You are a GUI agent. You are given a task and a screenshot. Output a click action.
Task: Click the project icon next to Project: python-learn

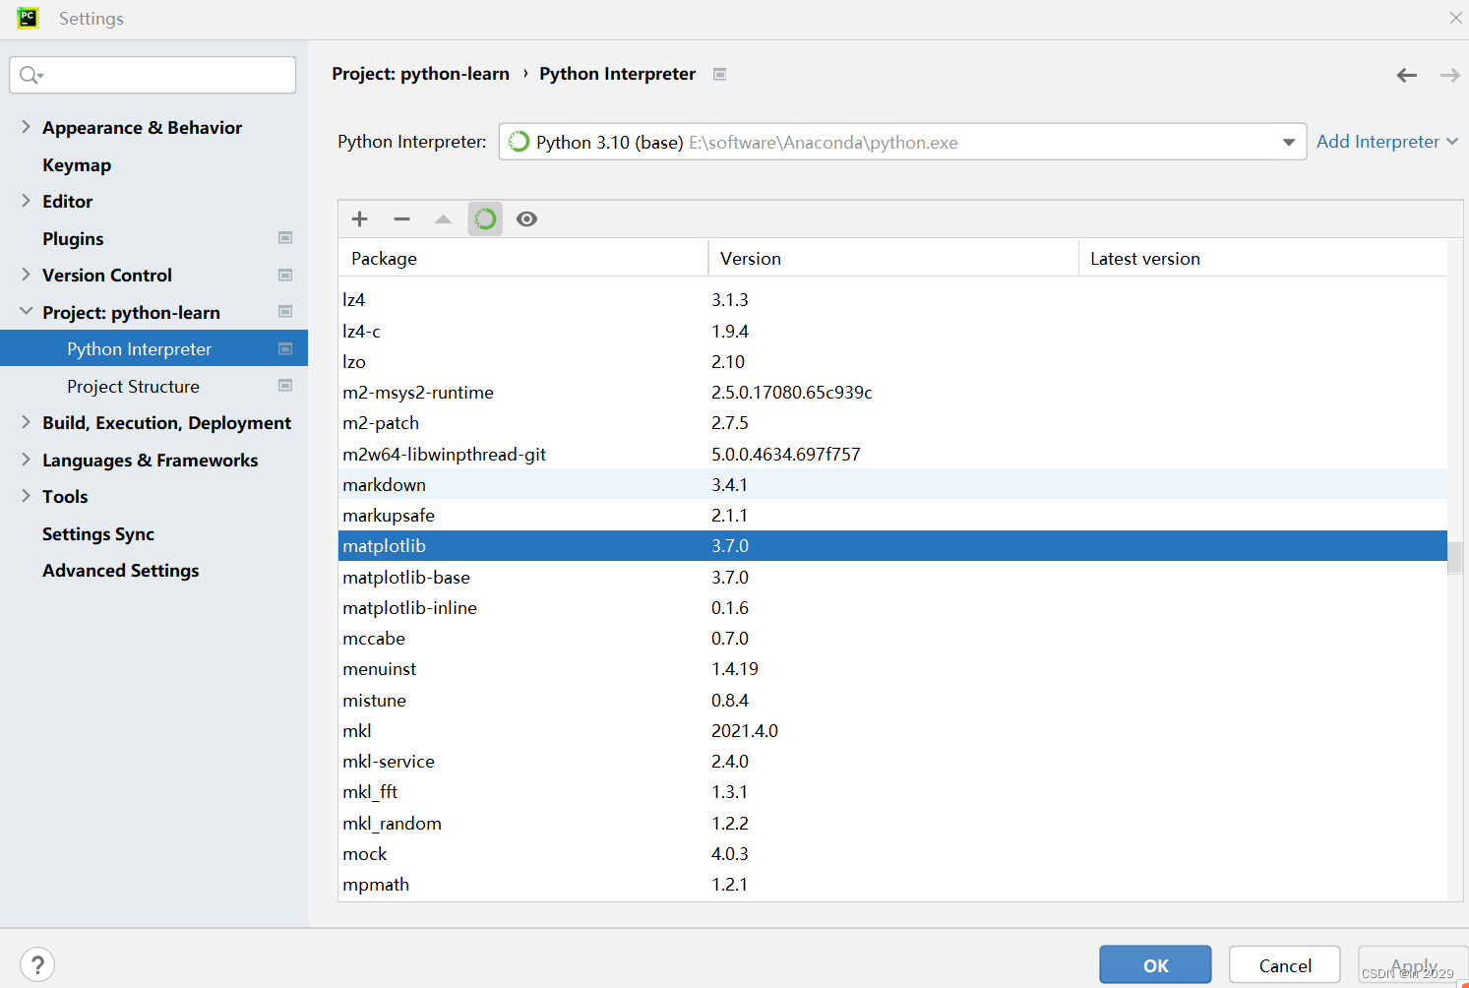coord(285,311)
